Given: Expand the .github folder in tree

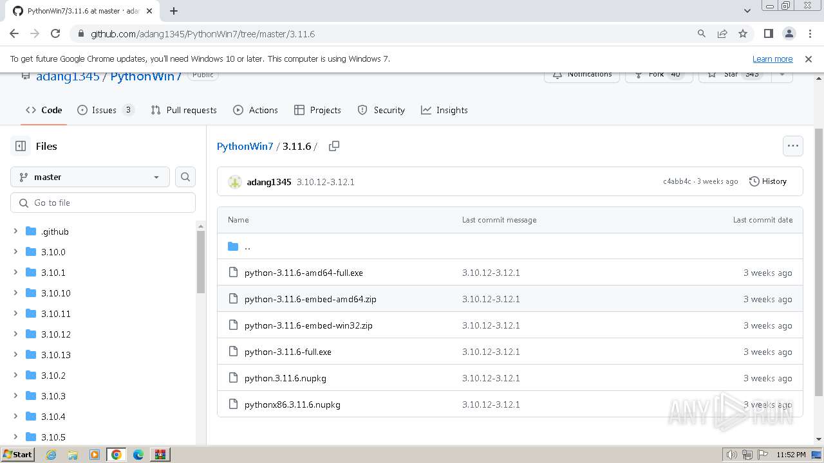Looking at the screenshot, I should pos(15,232).
